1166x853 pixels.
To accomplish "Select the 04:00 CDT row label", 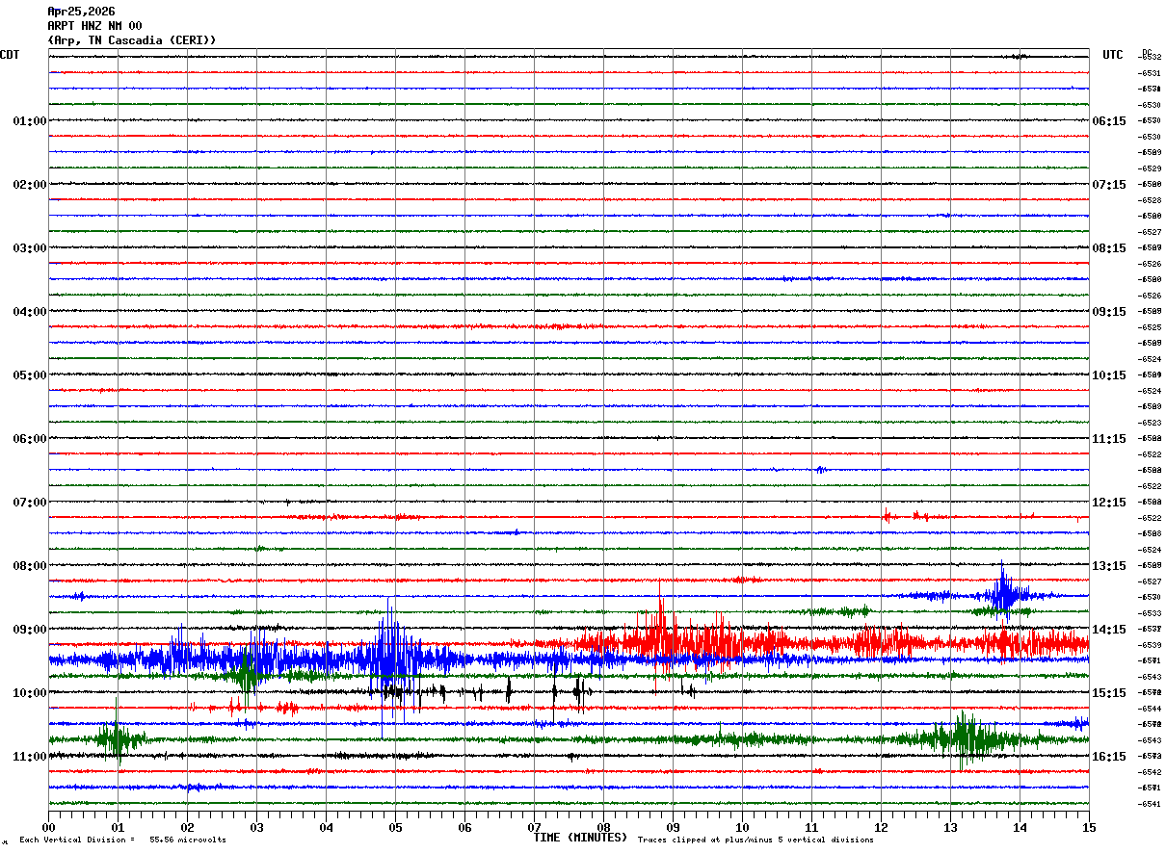I will (x=29, y=312).
